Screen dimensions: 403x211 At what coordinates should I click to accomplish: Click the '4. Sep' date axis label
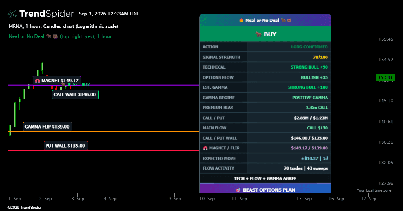pos(110,199)
